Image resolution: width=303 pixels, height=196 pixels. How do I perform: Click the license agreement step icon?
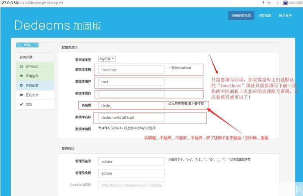21,67
